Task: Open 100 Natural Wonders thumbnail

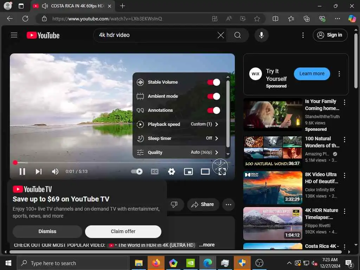Action: tap(273, 152)
